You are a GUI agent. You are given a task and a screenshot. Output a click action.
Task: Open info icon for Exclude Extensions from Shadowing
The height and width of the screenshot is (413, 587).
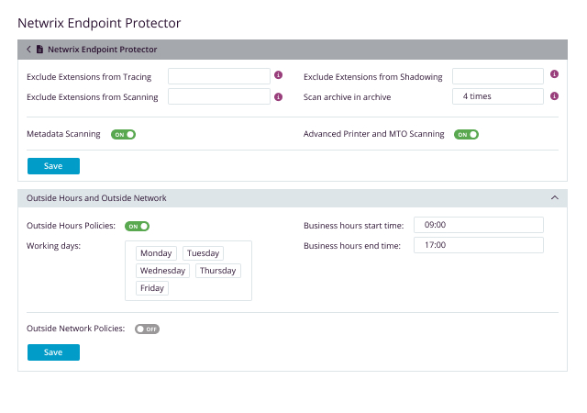[554, 74]
